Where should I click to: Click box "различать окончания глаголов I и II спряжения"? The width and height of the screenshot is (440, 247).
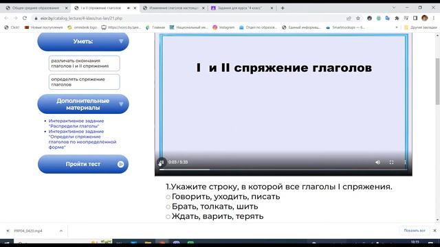click(84, 63)
